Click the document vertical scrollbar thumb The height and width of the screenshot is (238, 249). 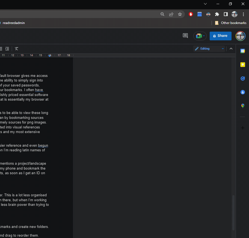(x=233, y=213)
